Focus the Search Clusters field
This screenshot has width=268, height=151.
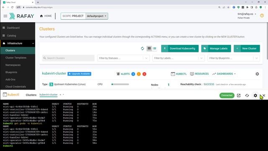click(x=68, y=58)
